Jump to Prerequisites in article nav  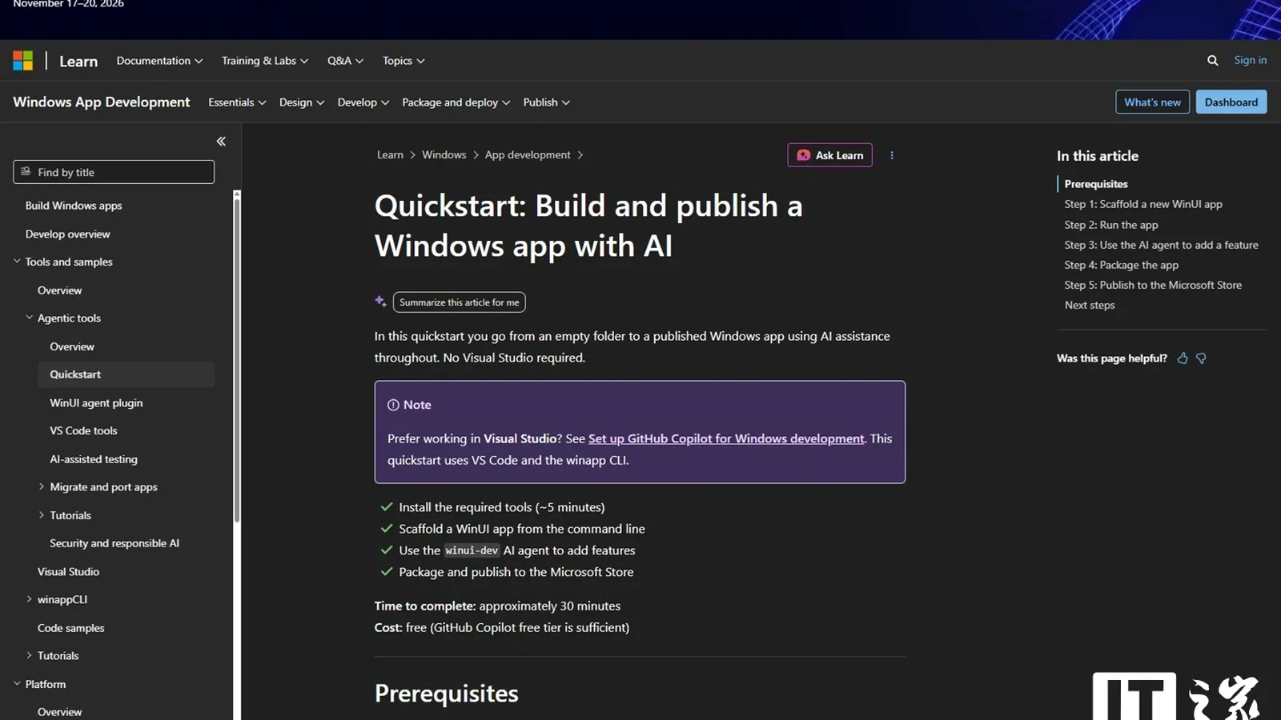1096,184
